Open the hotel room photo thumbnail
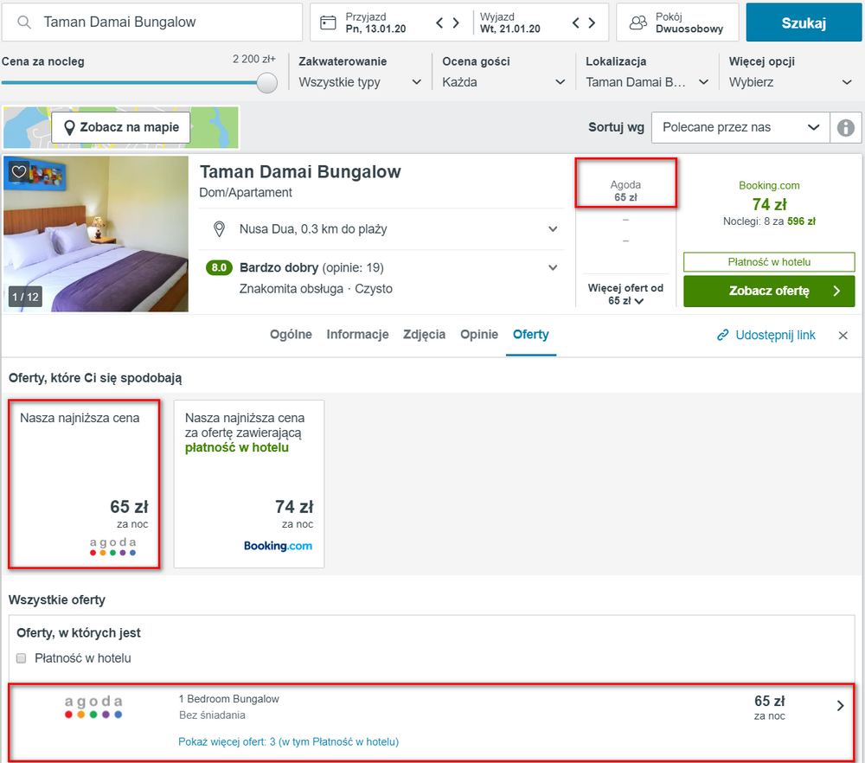Image resolution: width=865 pixels, height=763 pixels. click(x=96, y=234)
